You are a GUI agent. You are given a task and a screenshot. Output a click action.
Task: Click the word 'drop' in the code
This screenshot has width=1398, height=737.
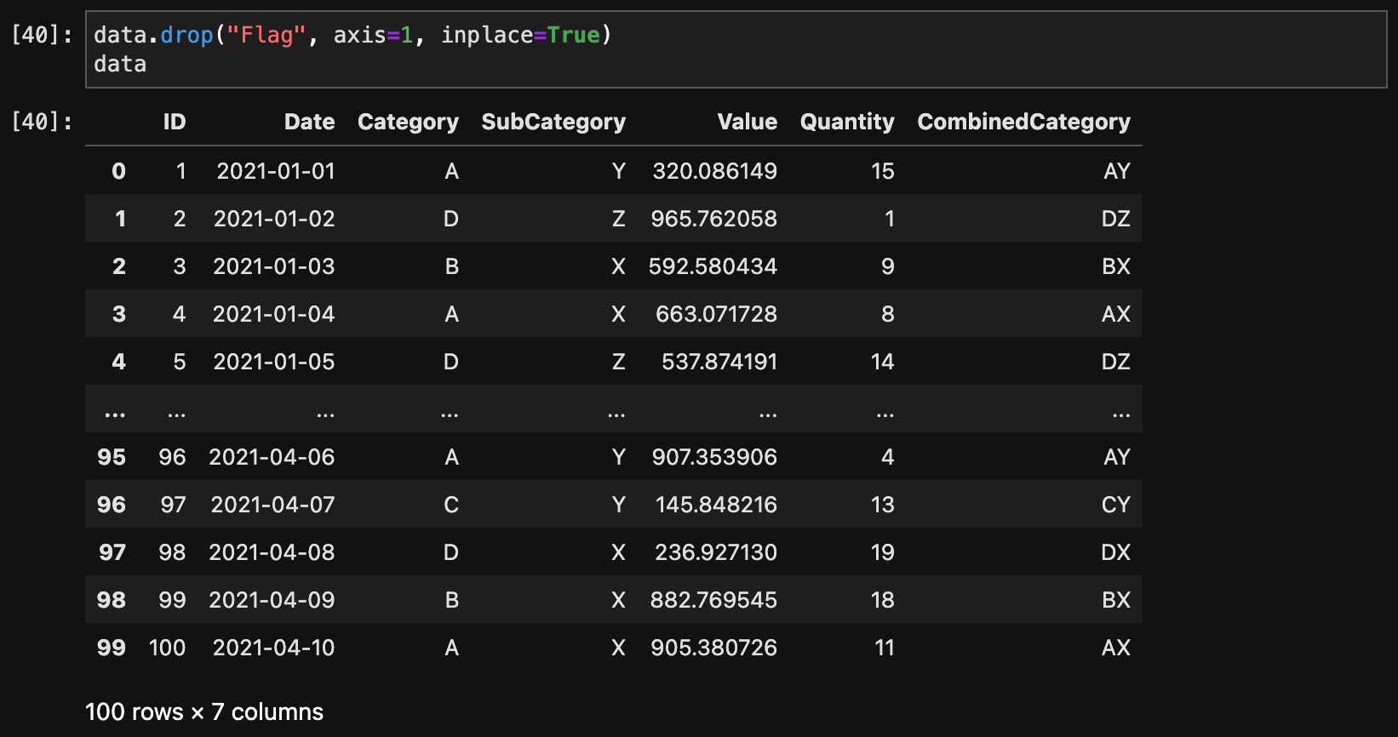tap(186, 35)
